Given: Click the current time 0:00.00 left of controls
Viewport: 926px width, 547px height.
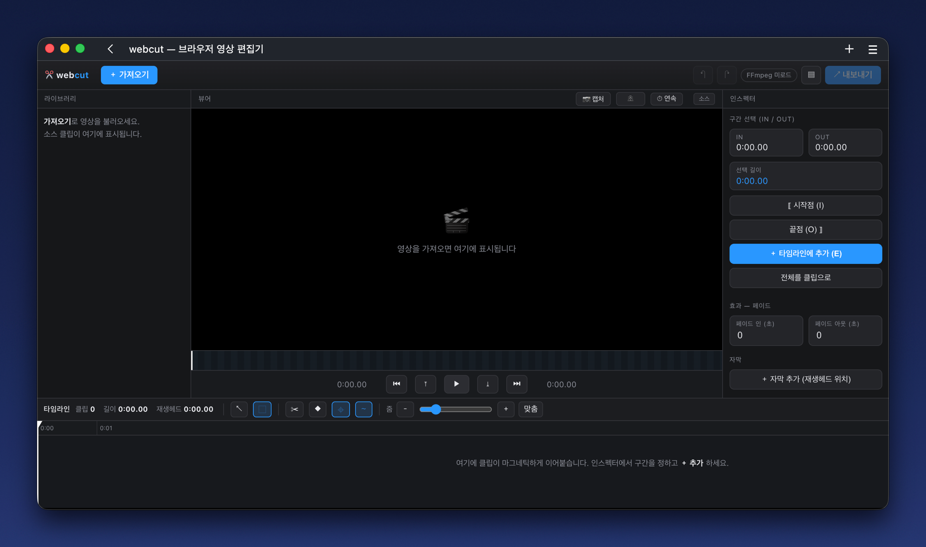Looking at the screenshot, I should point(352,384).
